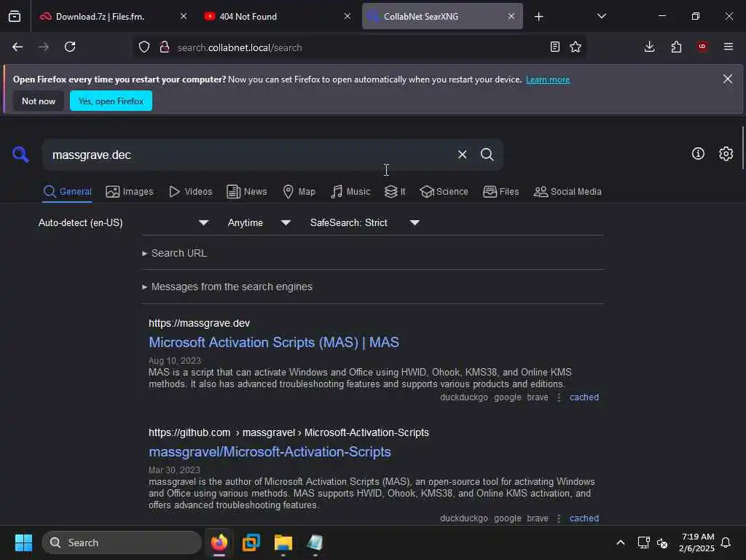746x560 pixels.
Task: Open the VirtualBox taskbar icon
Action: click(x=251, y=542)
